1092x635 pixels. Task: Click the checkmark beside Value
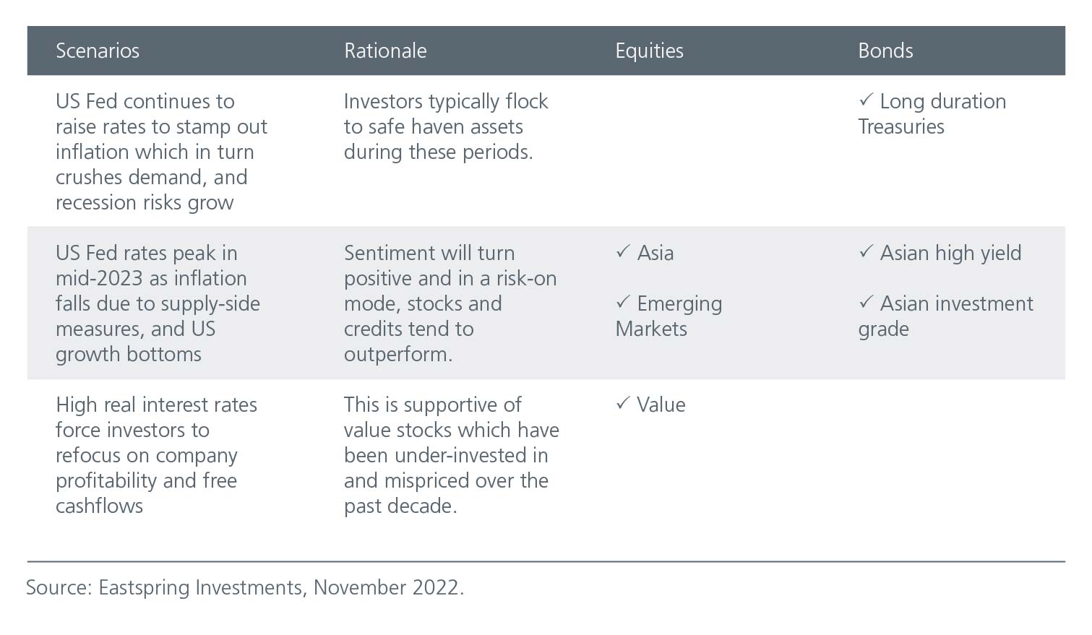click(623, 403)
